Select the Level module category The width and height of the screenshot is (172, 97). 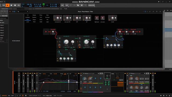[28, 22]
